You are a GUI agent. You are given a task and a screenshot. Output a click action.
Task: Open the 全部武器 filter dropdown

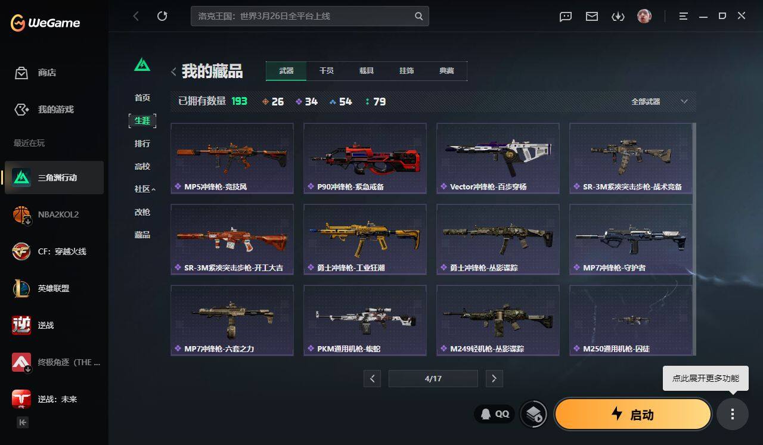pyautogui.click(x=659, y=102)
